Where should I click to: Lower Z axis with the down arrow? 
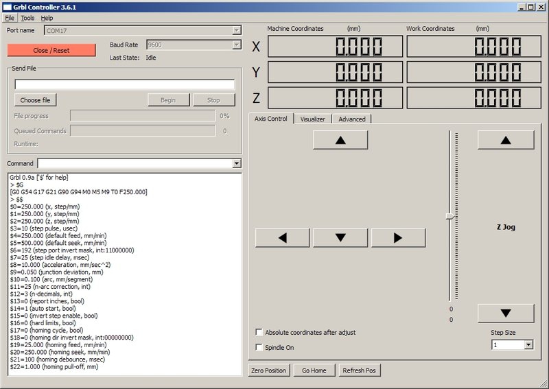(506, 313)
